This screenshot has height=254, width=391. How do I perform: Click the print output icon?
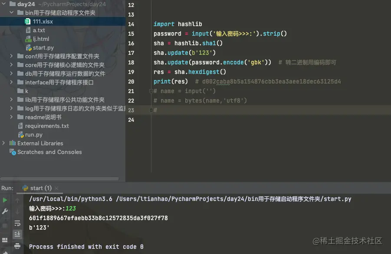click(x=17, y=246)
